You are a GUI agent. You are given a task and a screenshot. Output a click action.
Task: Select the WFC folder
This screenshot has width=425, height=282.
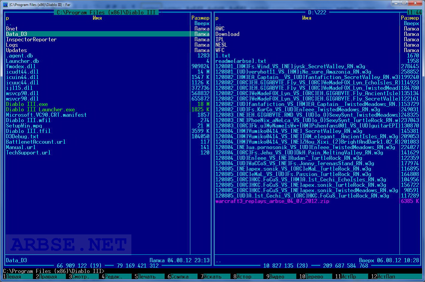point(220,50)
